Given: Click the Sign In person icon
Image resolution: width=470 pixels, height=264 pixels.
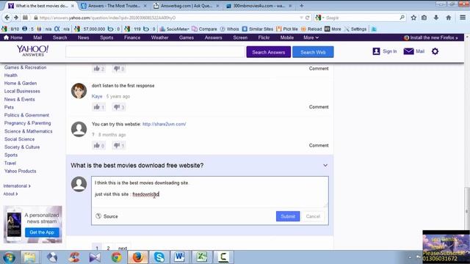Looking at the screenshot, I should pyautogui.click(x=376, y=51).
